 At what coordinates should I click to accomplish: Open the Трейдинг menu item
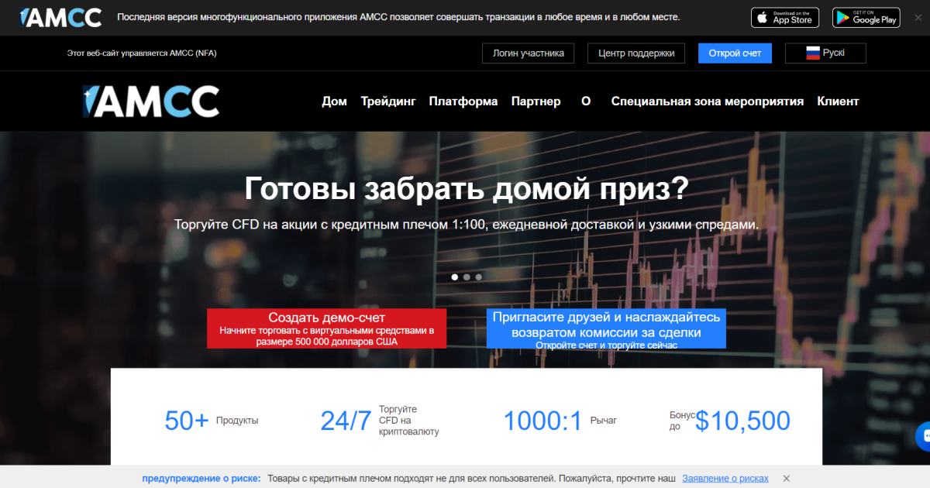click(388, 101)
